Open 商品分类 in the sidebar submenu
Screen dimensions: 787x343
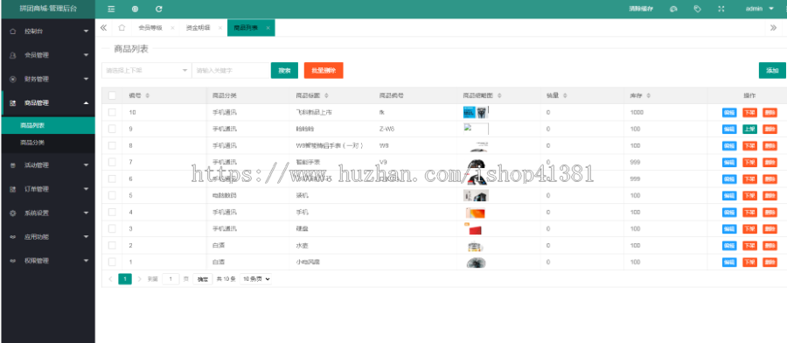pos(48,143)
